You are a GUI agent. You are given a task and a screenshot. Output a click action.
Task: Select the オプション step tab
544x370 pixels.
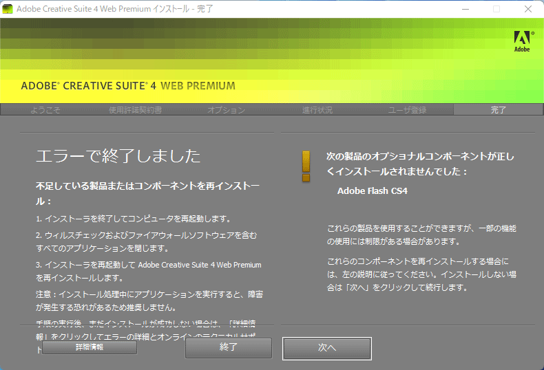point(226,110)
